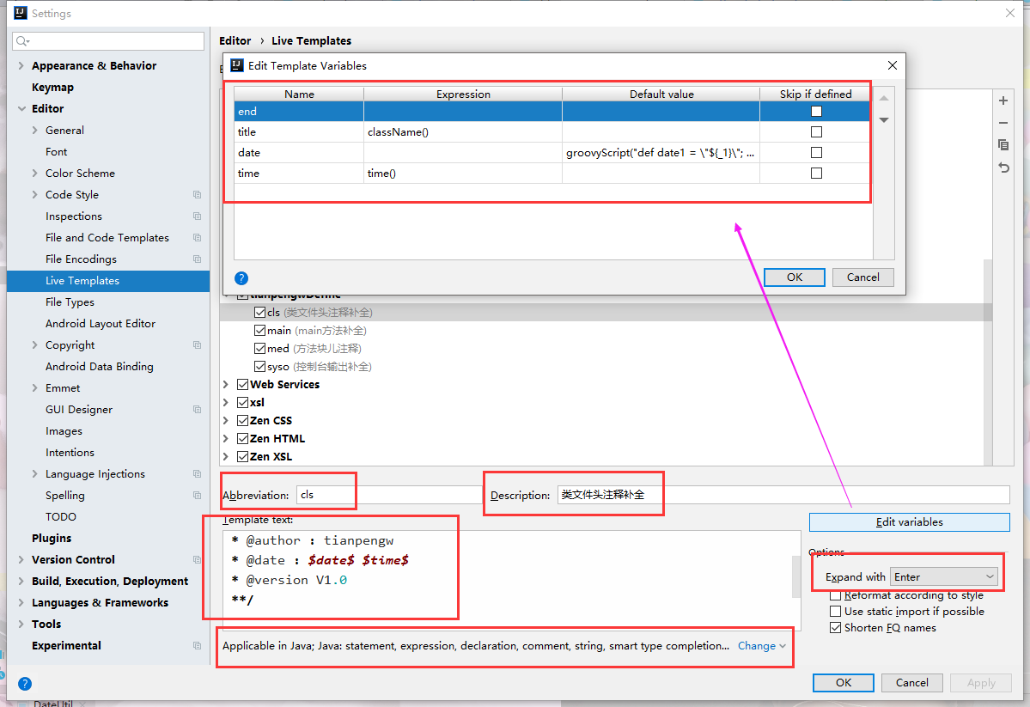Click the project-level icon beside Inspections
This screenshot has width=1030, height=707.
(197, 216)
